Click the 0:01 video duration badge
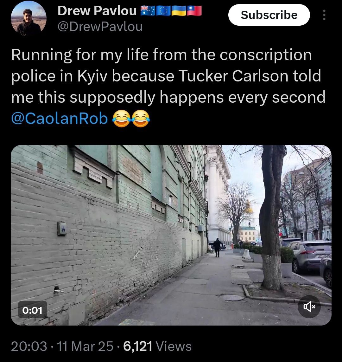The image size is (342, 362). 32,310
